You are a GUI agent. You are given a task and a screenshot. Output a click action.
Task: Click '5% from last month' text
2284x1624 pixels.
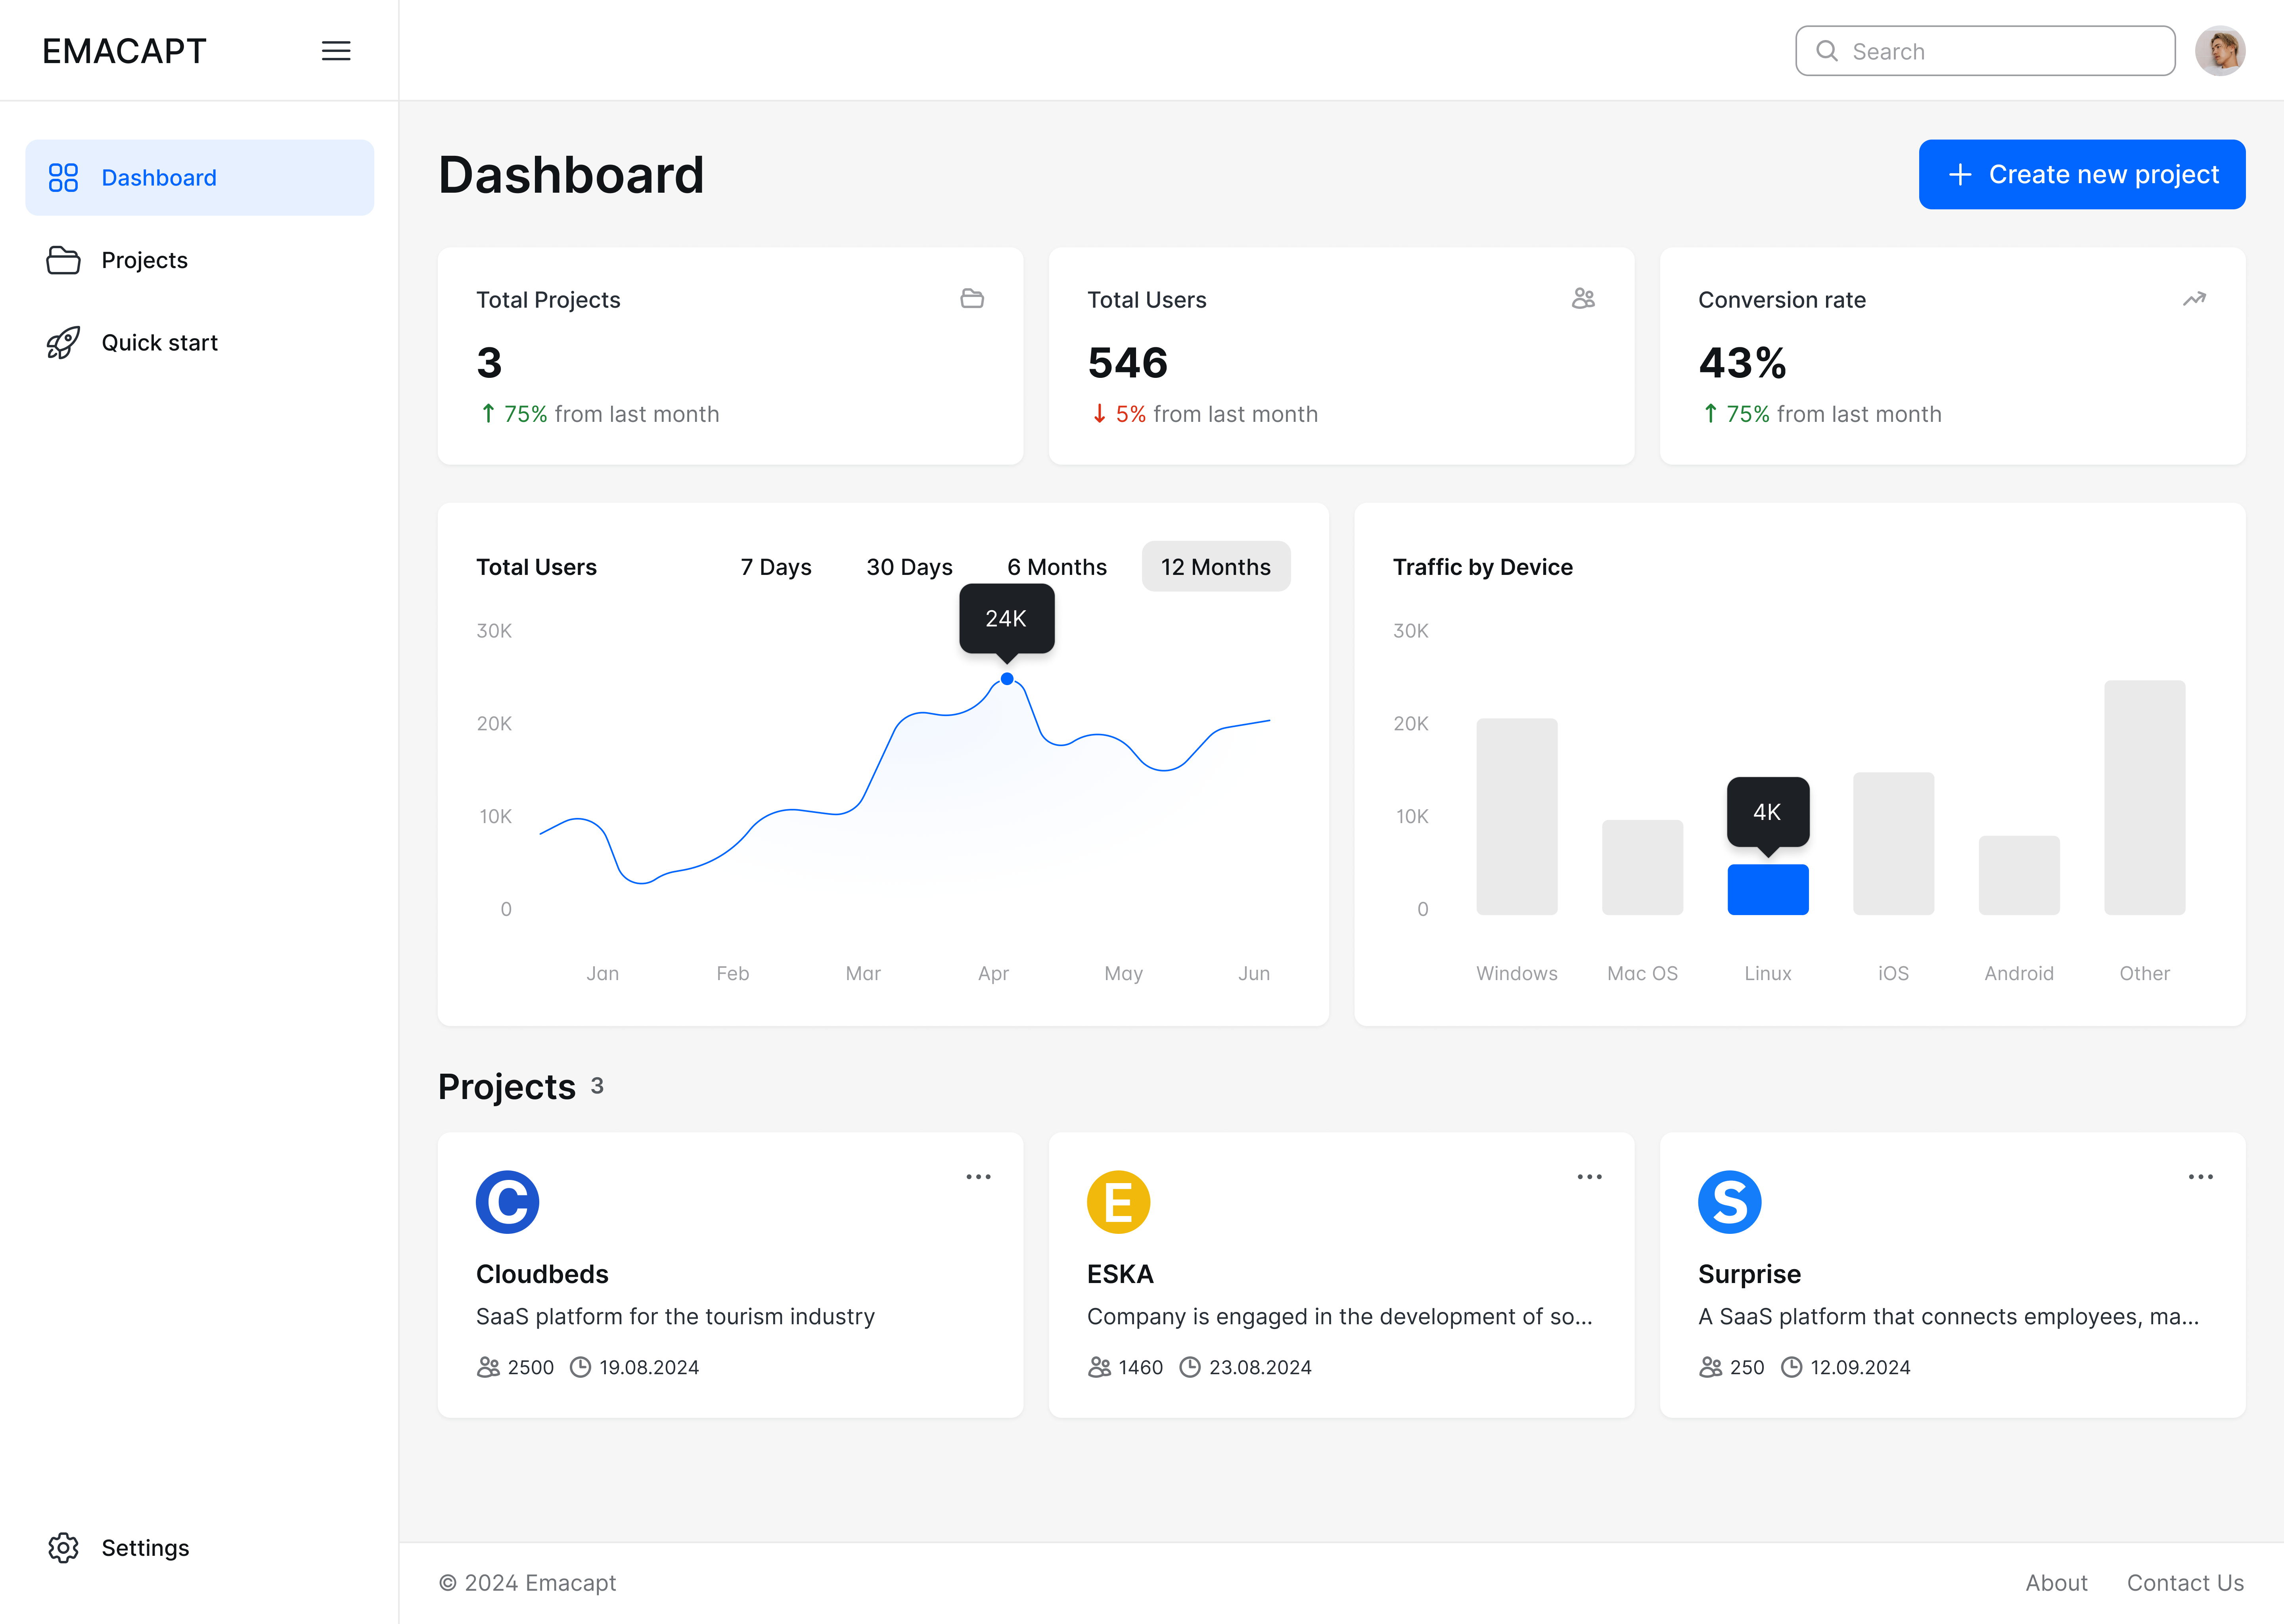pos(1216,413)
